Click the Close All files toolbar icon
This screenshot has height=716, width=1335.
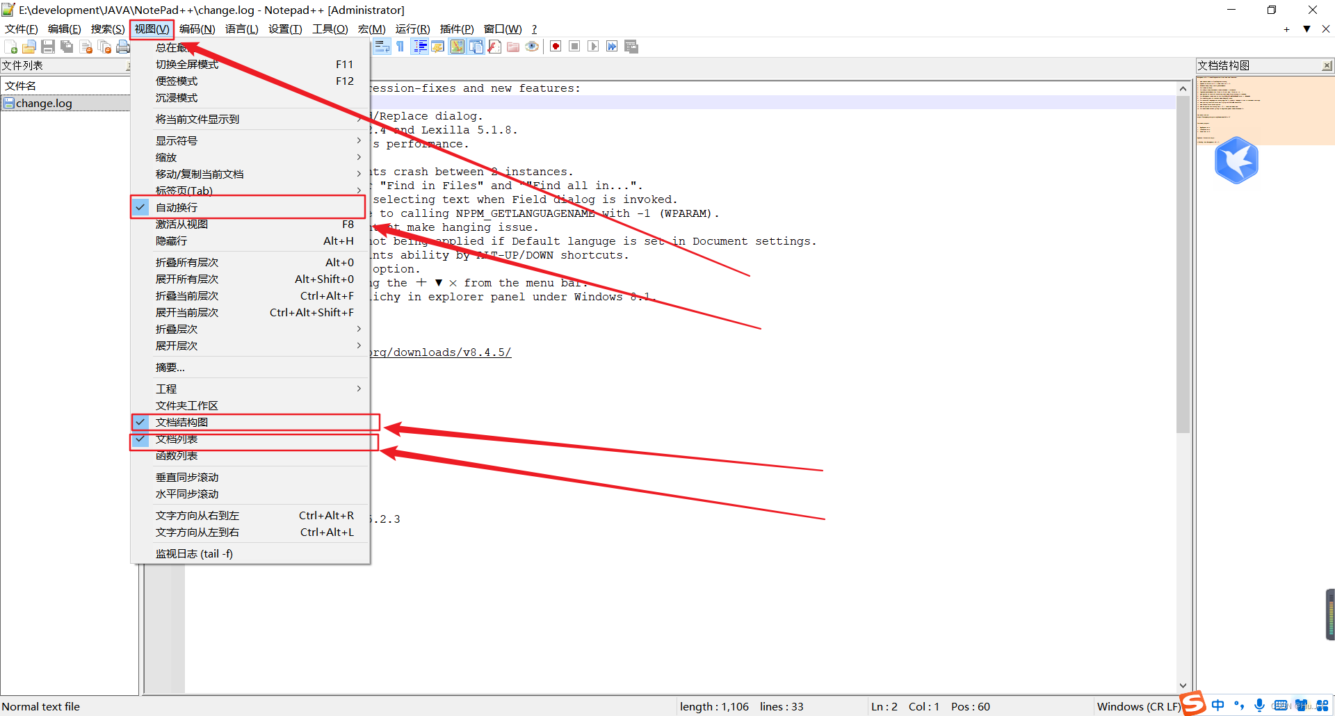coord(105,47)
